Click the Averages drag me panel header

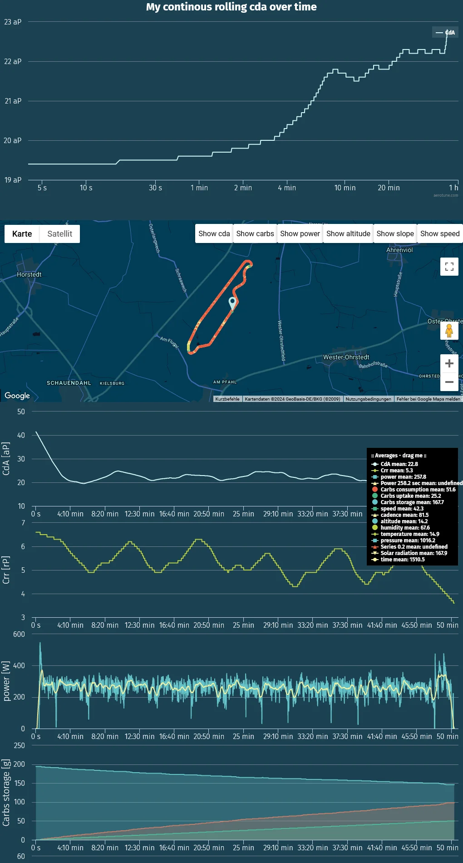[399, 456]
